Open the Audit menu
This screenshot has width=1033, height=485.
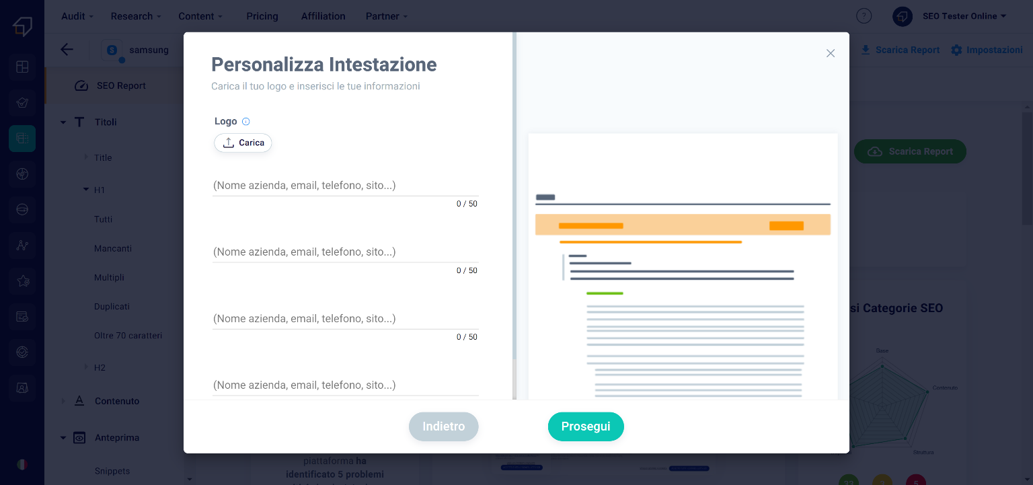[77, 16]
